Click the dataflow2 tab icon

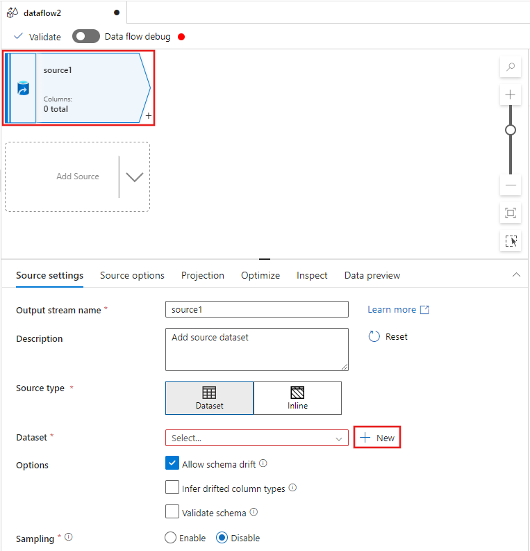[13, 13]
